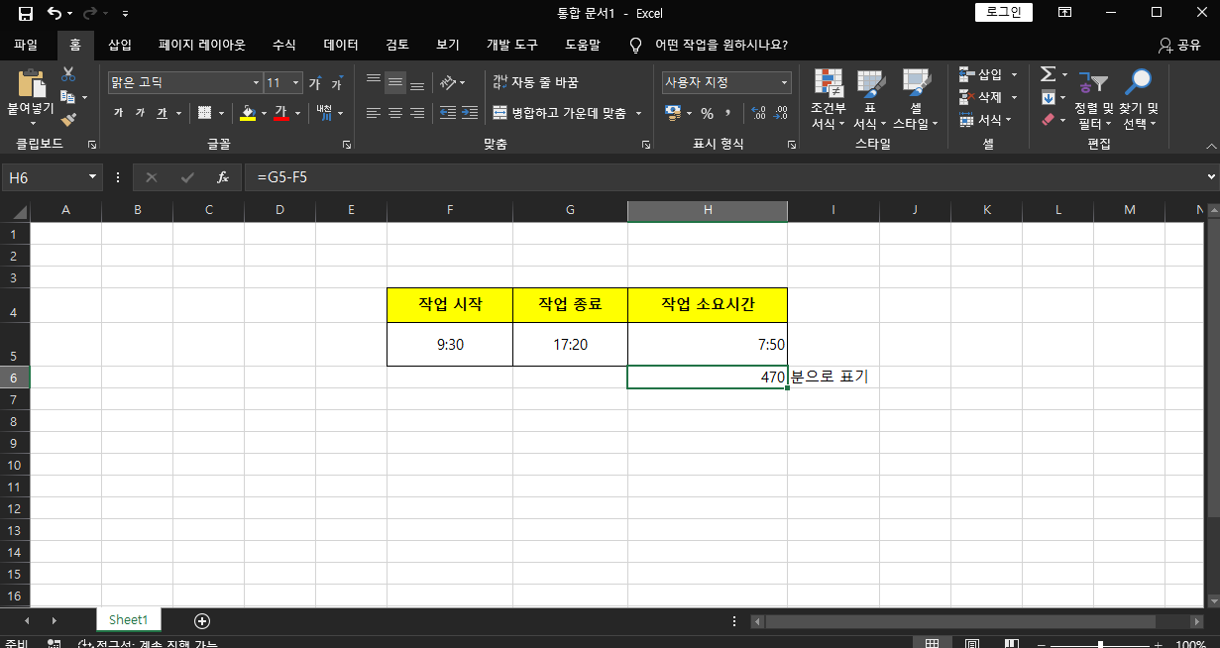Click the Clear eraser icon

point(1048,120)
